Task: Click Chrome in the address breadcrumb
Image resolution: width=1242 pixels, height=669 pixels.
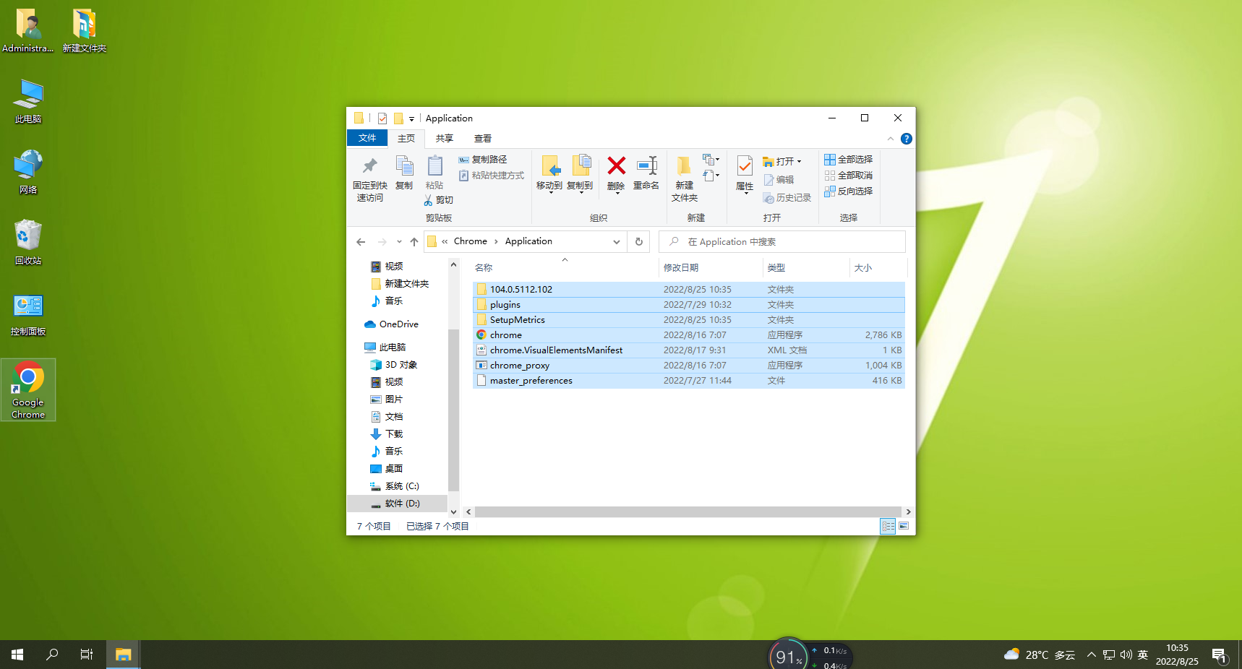Action: click(471, 241)
